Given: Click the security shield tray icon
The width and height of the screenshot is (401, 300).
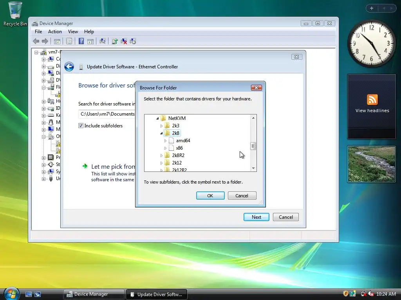Looking at the screenshot, I should pos(346,294).
